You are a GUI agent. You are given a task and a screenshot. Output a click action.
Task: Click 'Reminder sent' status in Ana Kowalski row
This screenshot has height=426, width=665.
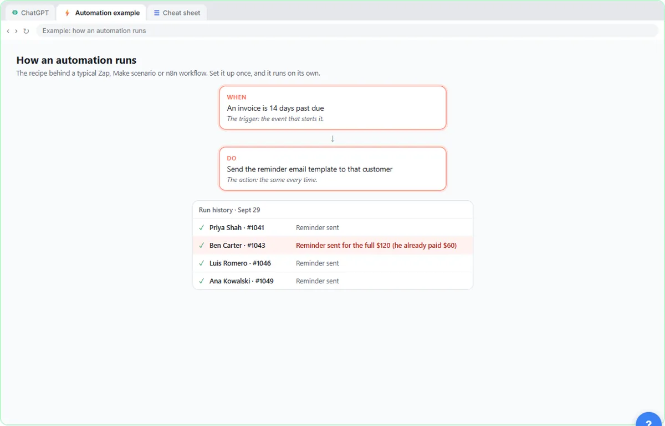coord(318,281)
